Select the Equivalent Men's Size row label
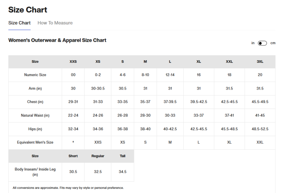This screenshot has width=283, height=193. (x=35, y=143)
